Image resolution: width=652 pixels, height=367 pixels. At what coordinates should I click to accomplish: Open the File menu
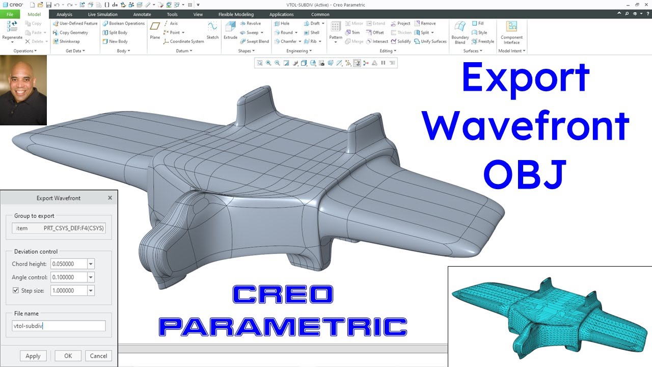click(10, 14)
